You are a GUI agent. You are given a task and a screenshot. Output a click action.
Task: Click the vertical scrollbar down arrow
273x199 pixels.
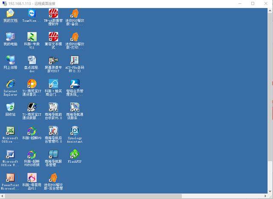click(x=270, y=191)
